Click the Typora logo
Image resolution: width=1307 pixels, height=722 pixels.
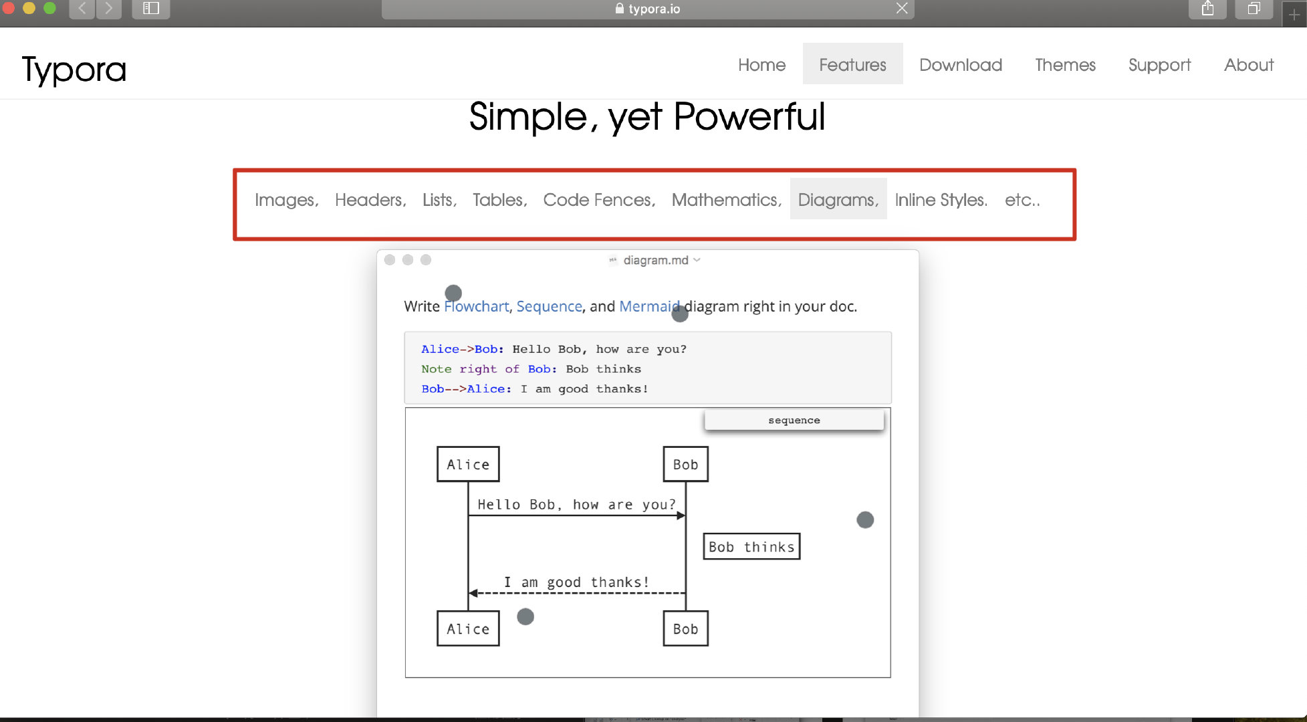(x=74, y=70)
